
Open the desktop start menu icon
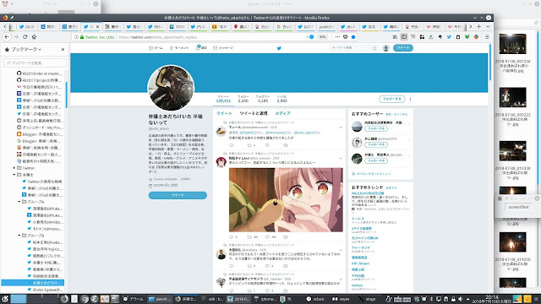(5, 299)
